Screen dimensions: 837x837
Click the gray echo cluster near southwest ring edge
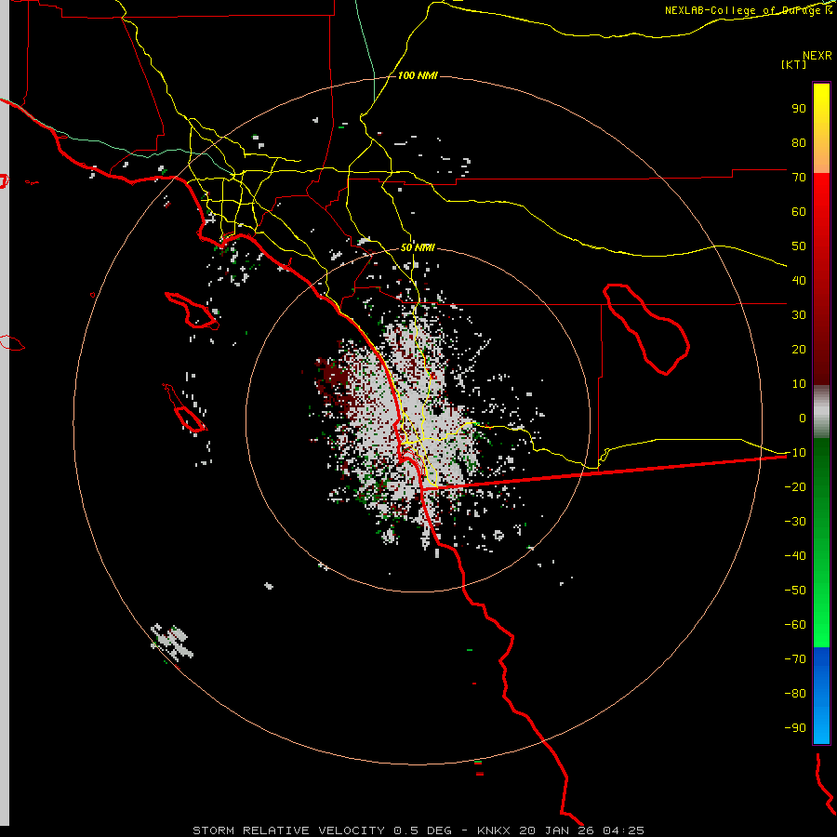172,641
